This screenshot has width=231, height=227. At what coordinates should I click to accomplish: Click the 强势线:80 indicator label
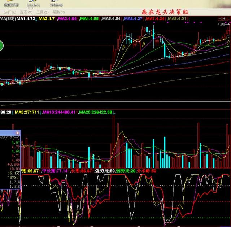[105, 171]
